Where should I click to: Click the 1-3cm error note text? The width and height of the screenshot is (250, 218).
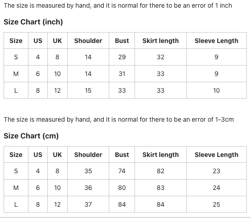click(x=119, y=119)
